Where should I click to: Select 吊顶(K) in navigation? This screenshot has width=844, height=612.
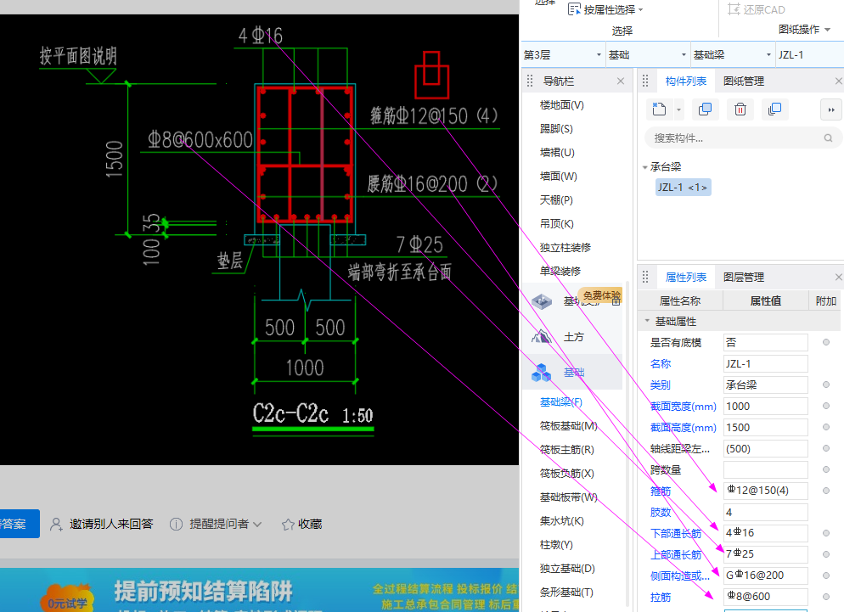pos(556,223)
